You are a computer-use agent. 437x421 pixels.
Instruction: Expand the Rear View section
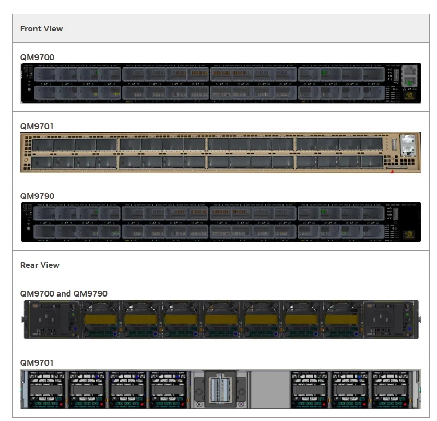pos(39,265)
